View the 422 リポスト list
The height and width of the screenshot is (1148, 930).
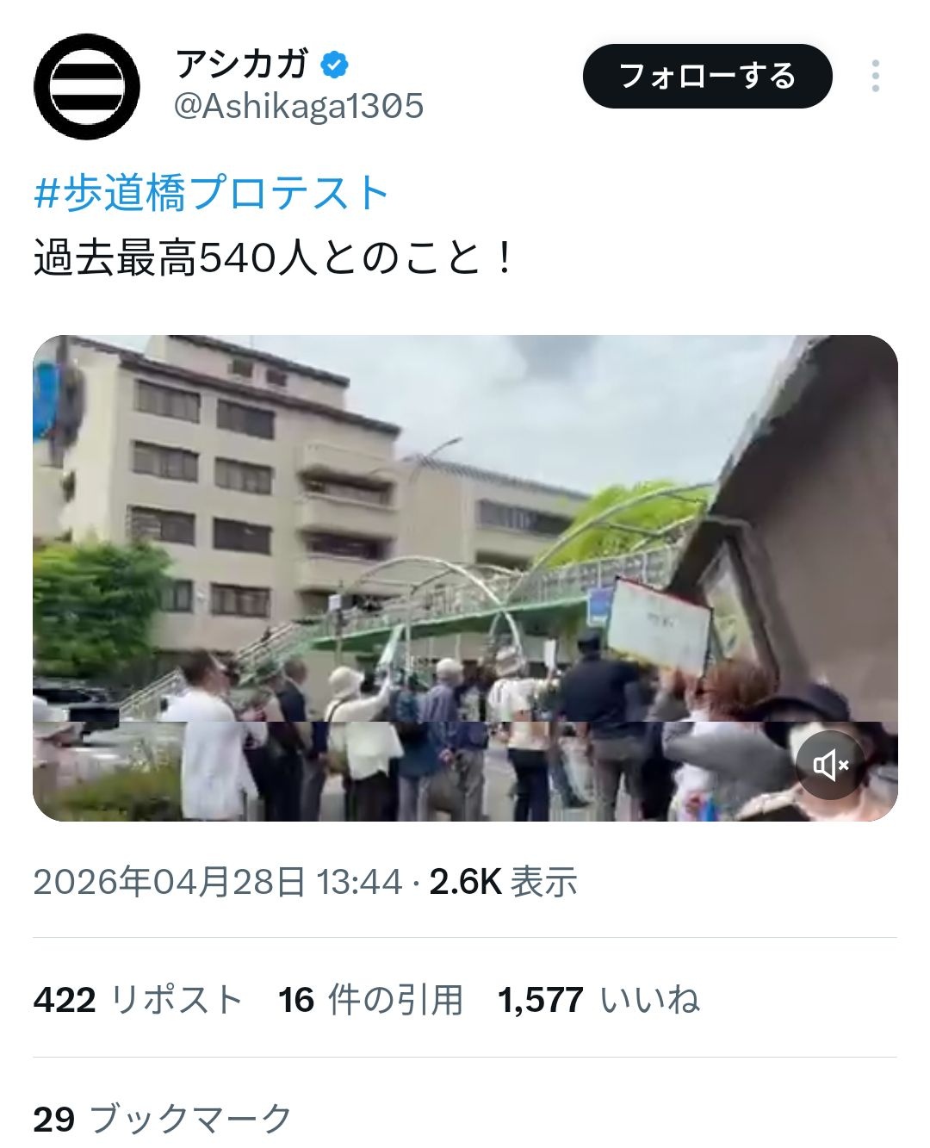point(139,1000)
